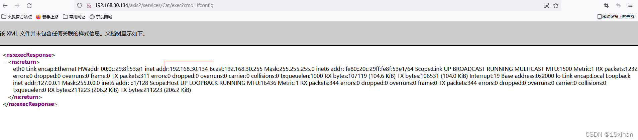Click the browser back arrow
The width and height of the screenshot is (638, 140).
point(5,5)
